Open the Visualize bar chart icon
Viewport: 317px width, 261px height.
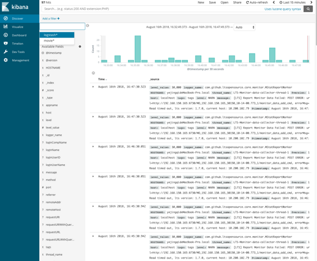(6, 27)
